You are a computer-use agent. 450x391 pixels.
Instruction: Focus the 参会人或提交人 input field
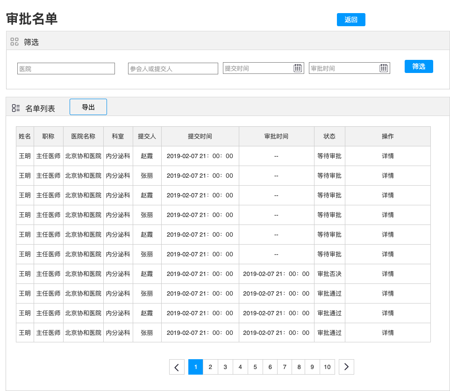pos(173,69)
